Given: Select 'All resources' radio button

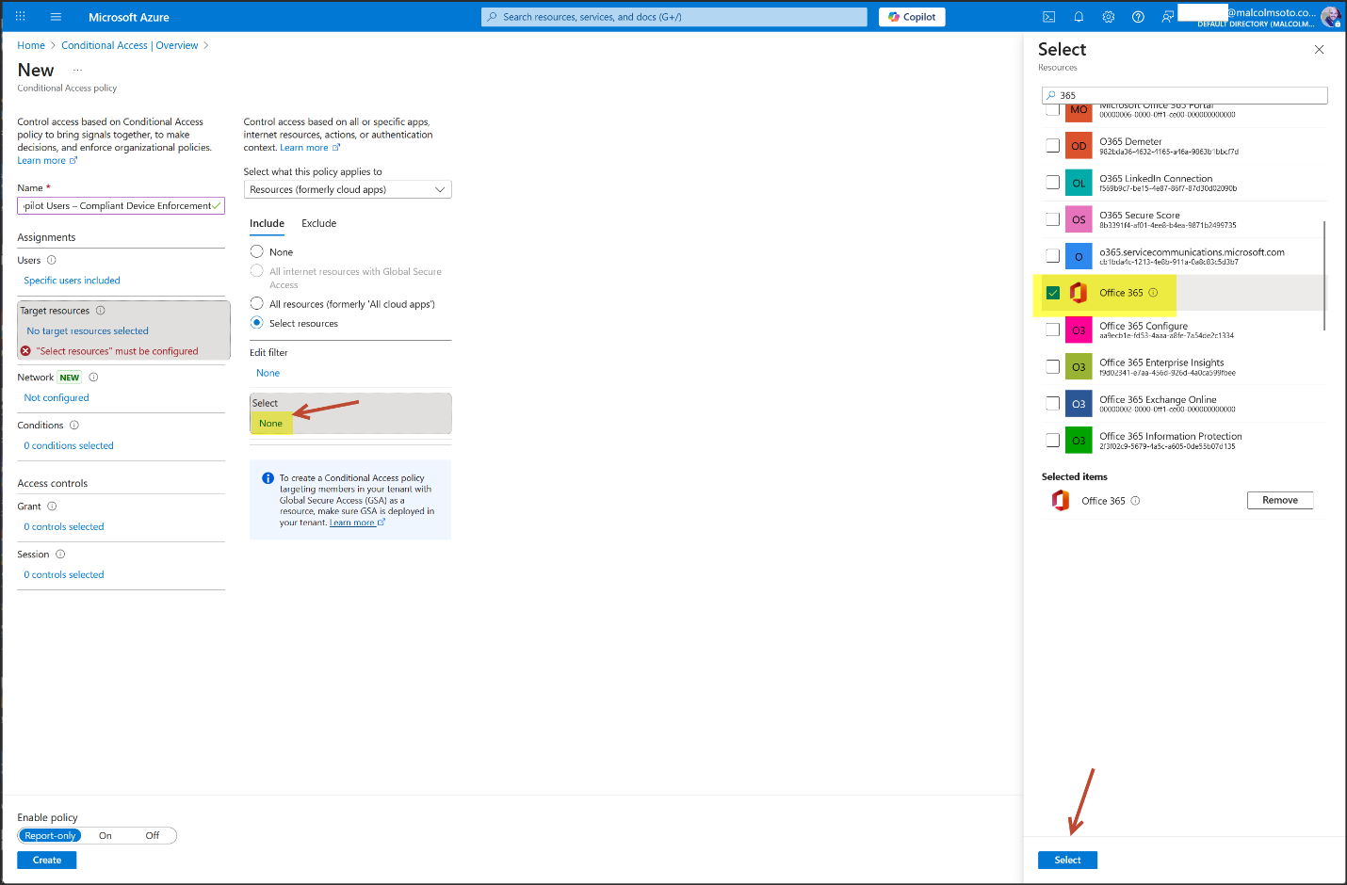Looking at the screenshot, I should (256, 304).
